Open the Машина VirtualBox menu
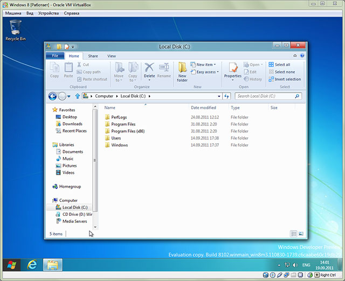This screenshot has width=345, height=281. pyautogui.click(x=13, y=13)
